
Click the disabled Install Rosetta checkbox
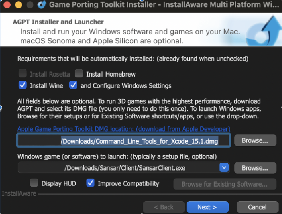pyautogui.click(x=22, y=74)
